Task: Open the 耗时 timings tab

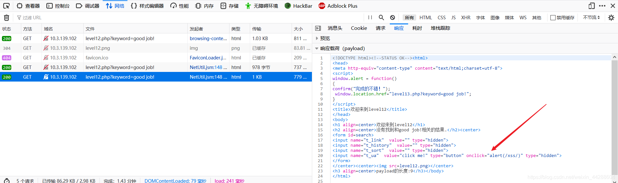Action: coord(417,28)
